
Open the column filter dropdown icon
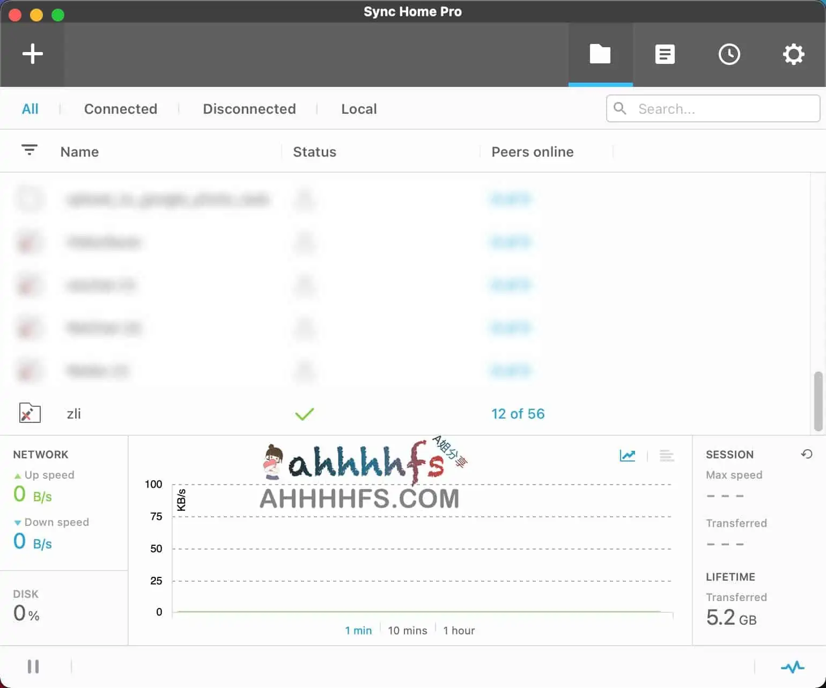29,150
